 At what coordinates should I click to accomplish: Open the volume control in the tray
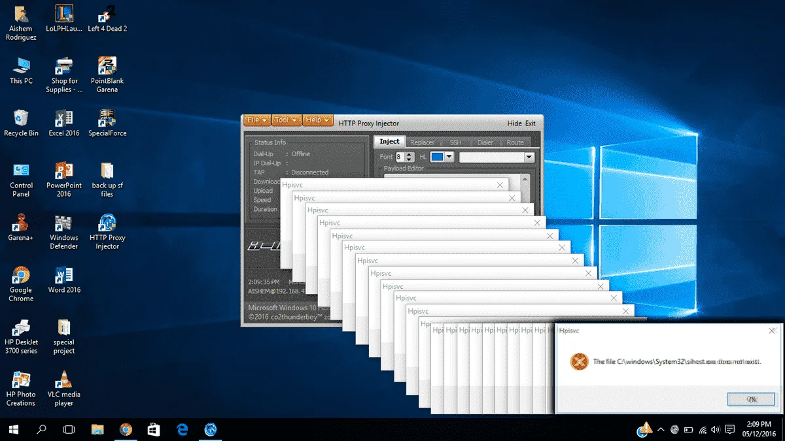pos(716,429)
